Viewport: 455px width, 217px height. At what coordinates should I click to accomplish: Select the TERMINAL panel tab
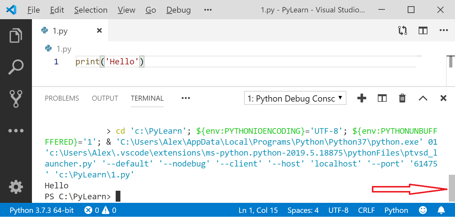147,98
